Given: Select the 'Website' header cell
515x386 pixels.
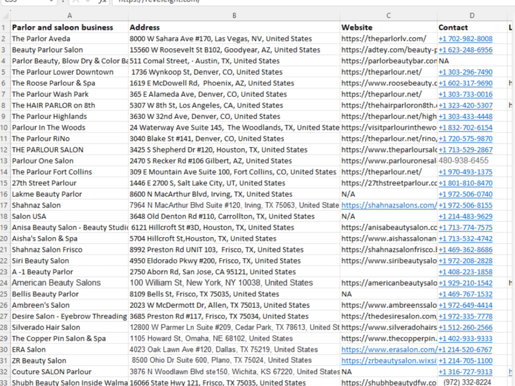Looking at the screenshot, I should pos(388,27).
